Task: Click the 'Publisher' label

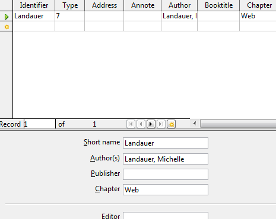Action: [105, 173]
